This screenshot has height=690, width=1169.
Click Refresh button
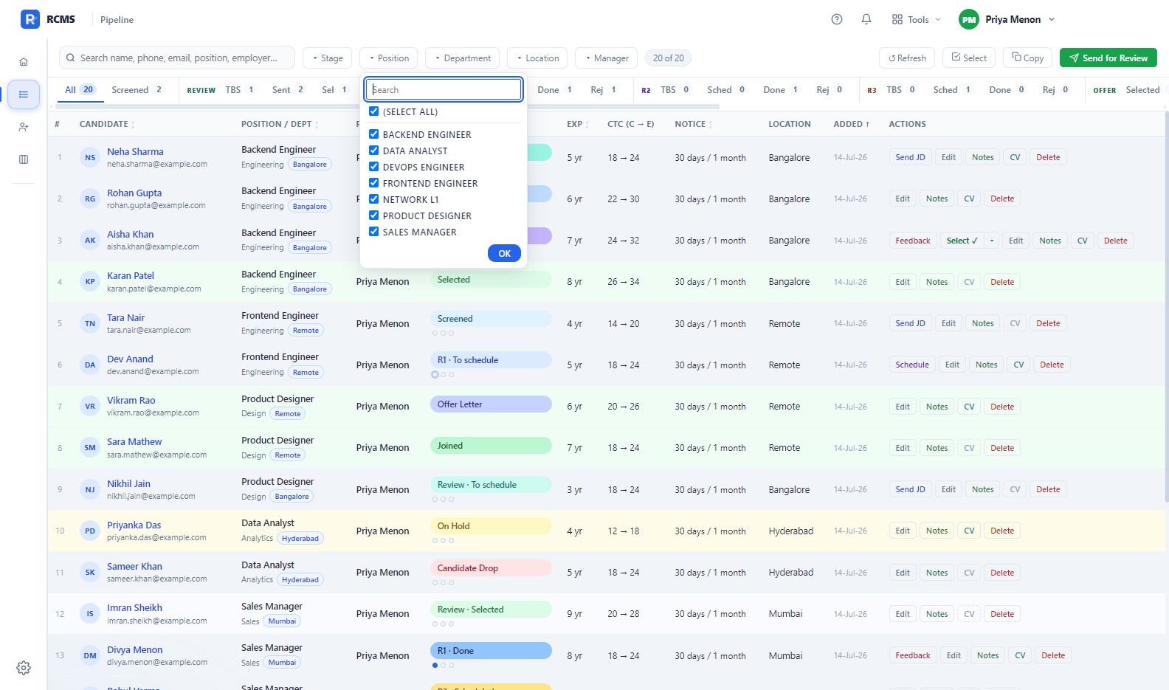(x=907, y=58)
